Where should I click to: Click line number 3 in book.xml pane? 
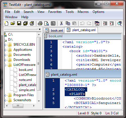coord(51,51)
